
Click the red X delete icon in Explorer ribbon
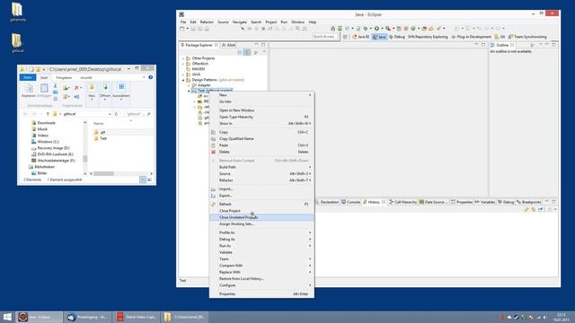click(77, 88)
